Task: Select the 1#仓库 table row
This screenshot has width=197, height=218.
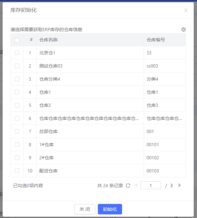Action: point(98,145)
